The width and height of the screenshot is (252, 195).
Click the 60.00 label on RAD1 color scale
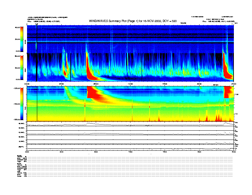tap(17, 56)
